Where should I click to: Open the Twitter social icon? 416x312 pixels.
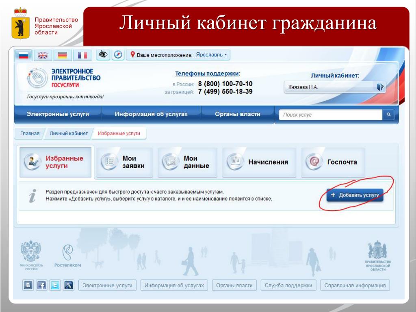pos(55,285)
